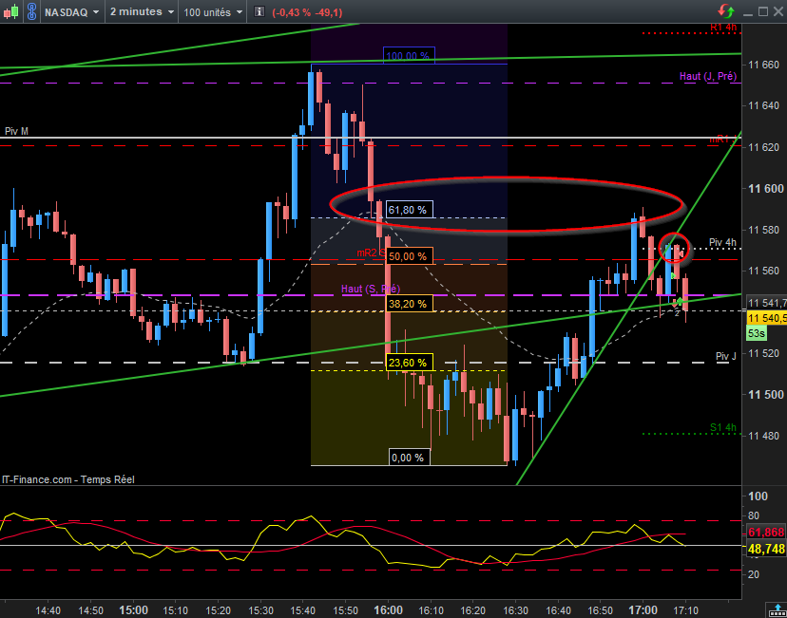
Task: Click the 16:00 time axis label
Action: tap(388, 610)
